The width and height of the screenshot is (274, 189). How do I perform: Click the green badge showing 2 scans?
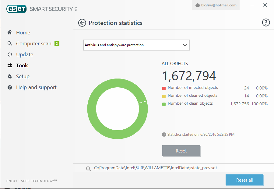57,44
